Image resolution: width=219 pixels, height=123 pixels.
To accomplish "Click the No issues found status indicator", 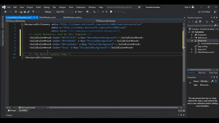I will (27, 108).
